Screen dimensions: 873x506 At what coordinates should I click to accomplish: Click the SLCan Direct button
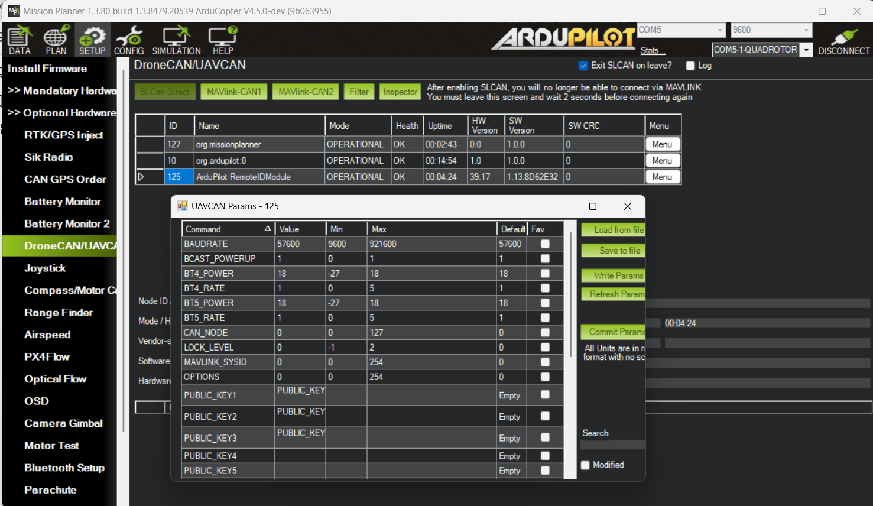click(165, 92)
